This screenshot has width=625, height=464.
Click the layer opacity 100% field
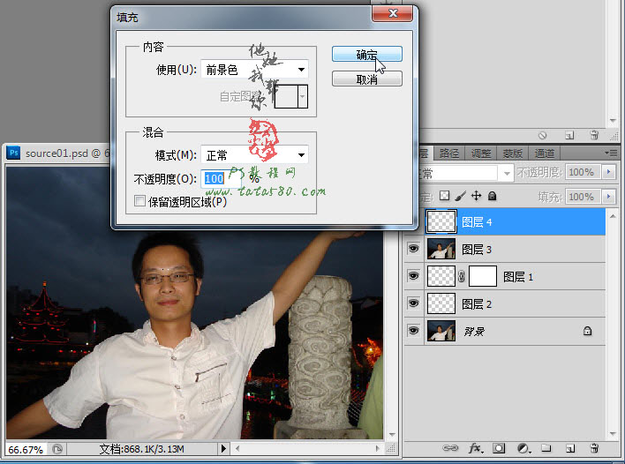click(584, 172)
